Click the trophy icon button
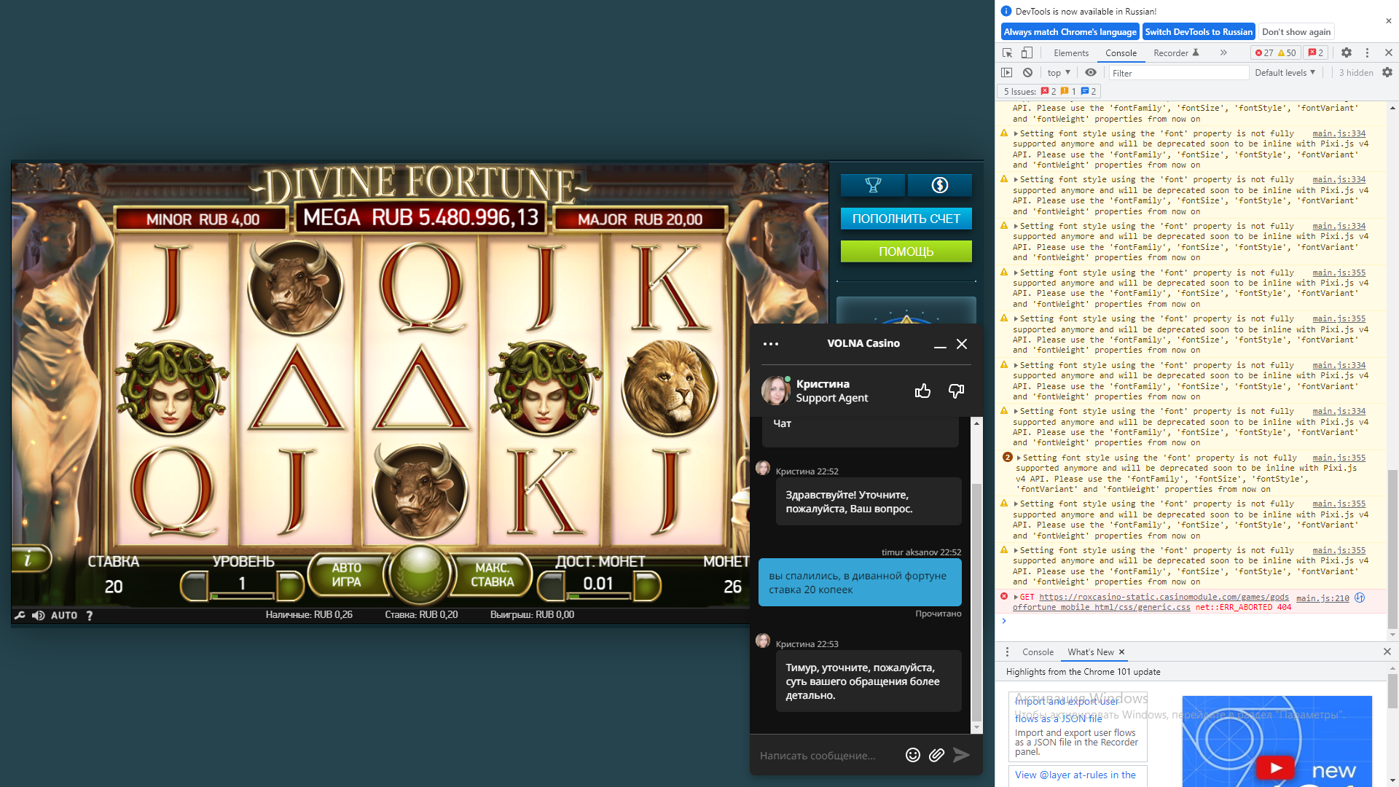Image resolution: width=1399 pixels, height=787 pixels. (x=872, y=185)
